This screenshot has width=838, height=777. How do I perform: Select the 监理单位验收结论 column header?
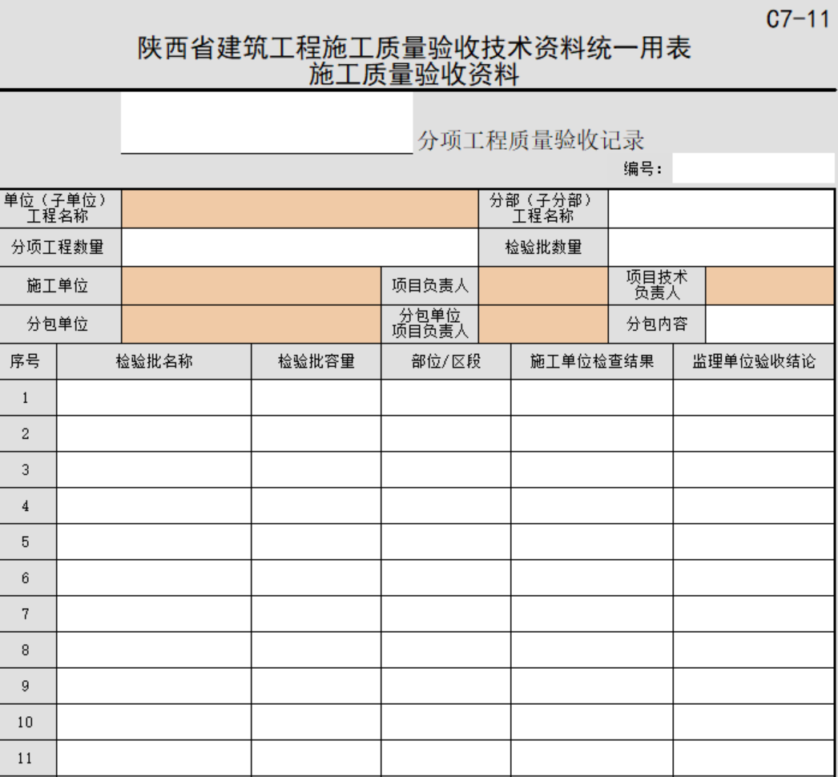[x=754, y=362]
